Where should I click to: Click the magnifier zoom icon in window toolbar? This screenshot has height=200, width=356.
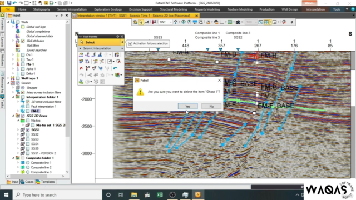pyautogui.click(x=201, y=22)
